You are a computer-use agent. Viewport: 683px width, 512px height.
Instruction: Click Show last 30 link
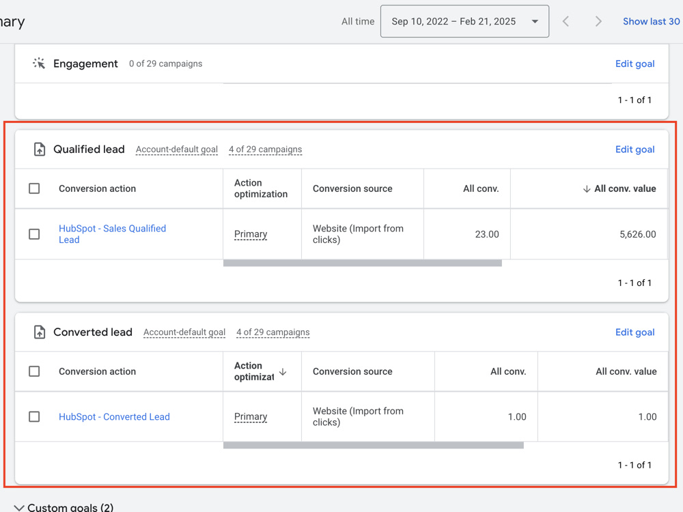651,21
